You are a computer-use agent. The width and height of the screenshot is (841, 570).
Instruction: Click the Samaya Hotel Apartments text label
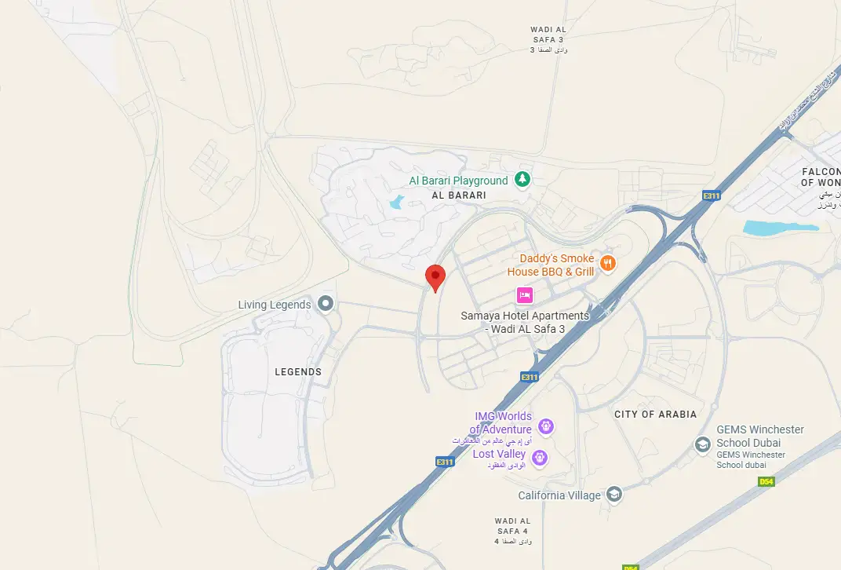coord(525,322)
